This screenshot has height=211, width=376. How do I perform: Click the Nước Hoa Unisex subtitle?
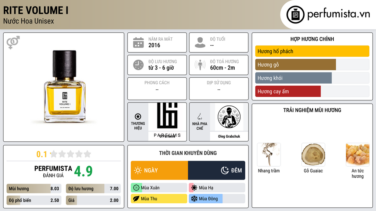(x=29, y=21)
